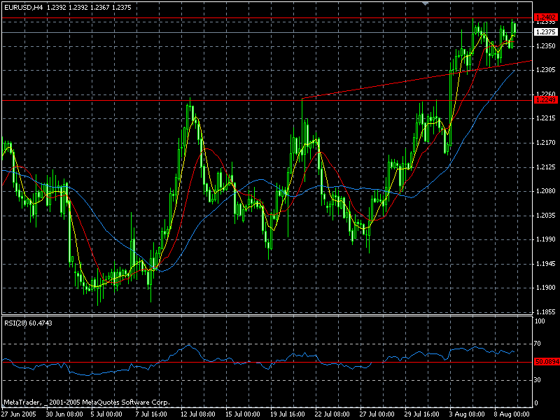Click the 3 Aug 08:00 time label
560x420 pixels.
[467, 414]
